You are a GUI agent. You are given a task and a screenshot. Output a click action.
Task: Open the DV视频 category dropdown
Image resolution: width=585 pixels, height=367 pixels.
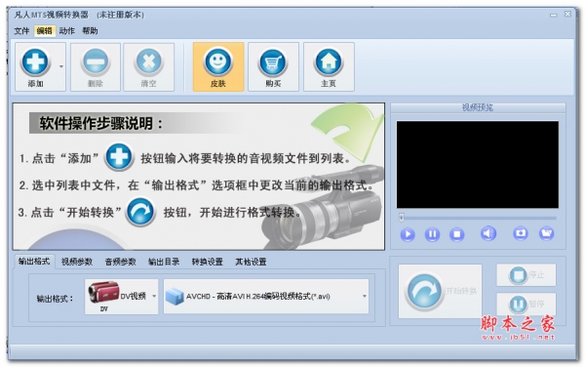click(x=121, y=297)
